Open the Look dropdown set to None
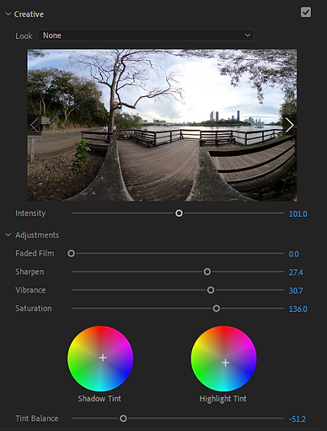Screen dimensions: 327x431 pyautogui.click(x=146, y=35)
